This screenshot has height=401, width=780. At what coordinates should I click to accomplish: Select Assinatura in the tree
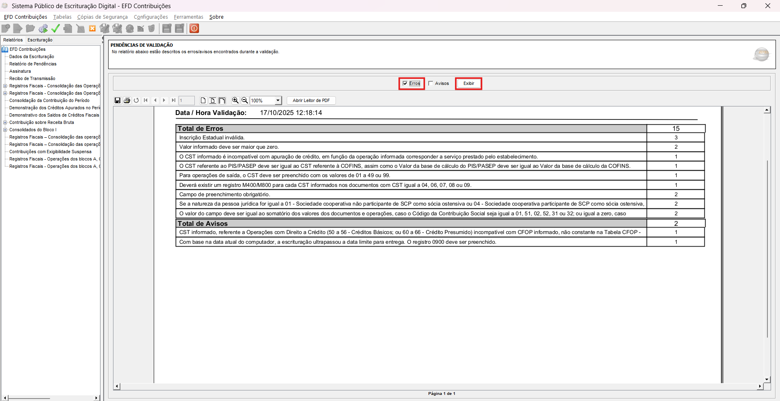(20, 71)
